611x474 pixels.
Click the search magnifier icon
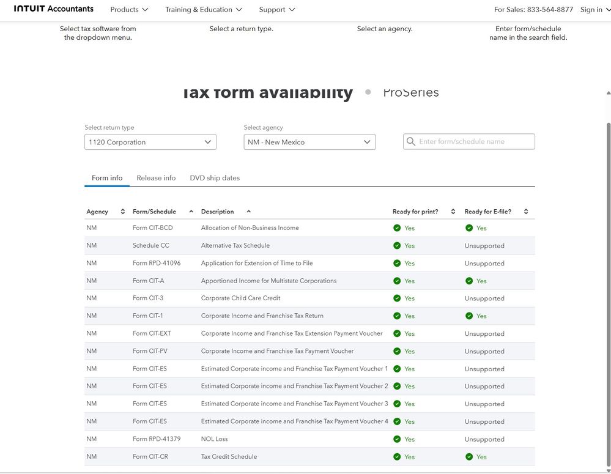tap(411, 142)
